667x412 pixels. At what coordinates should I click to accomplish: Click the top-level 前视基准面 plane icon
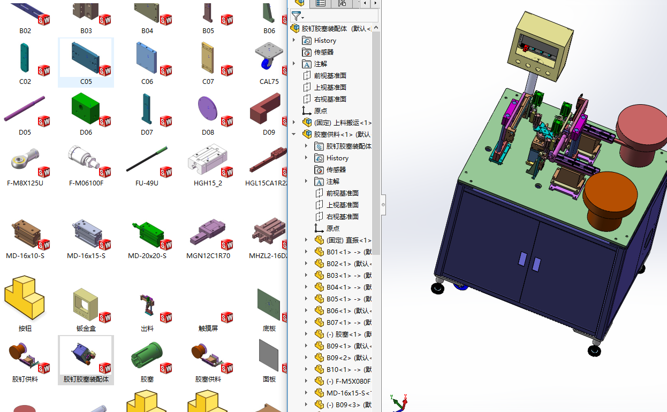click(x=307, y=76)
